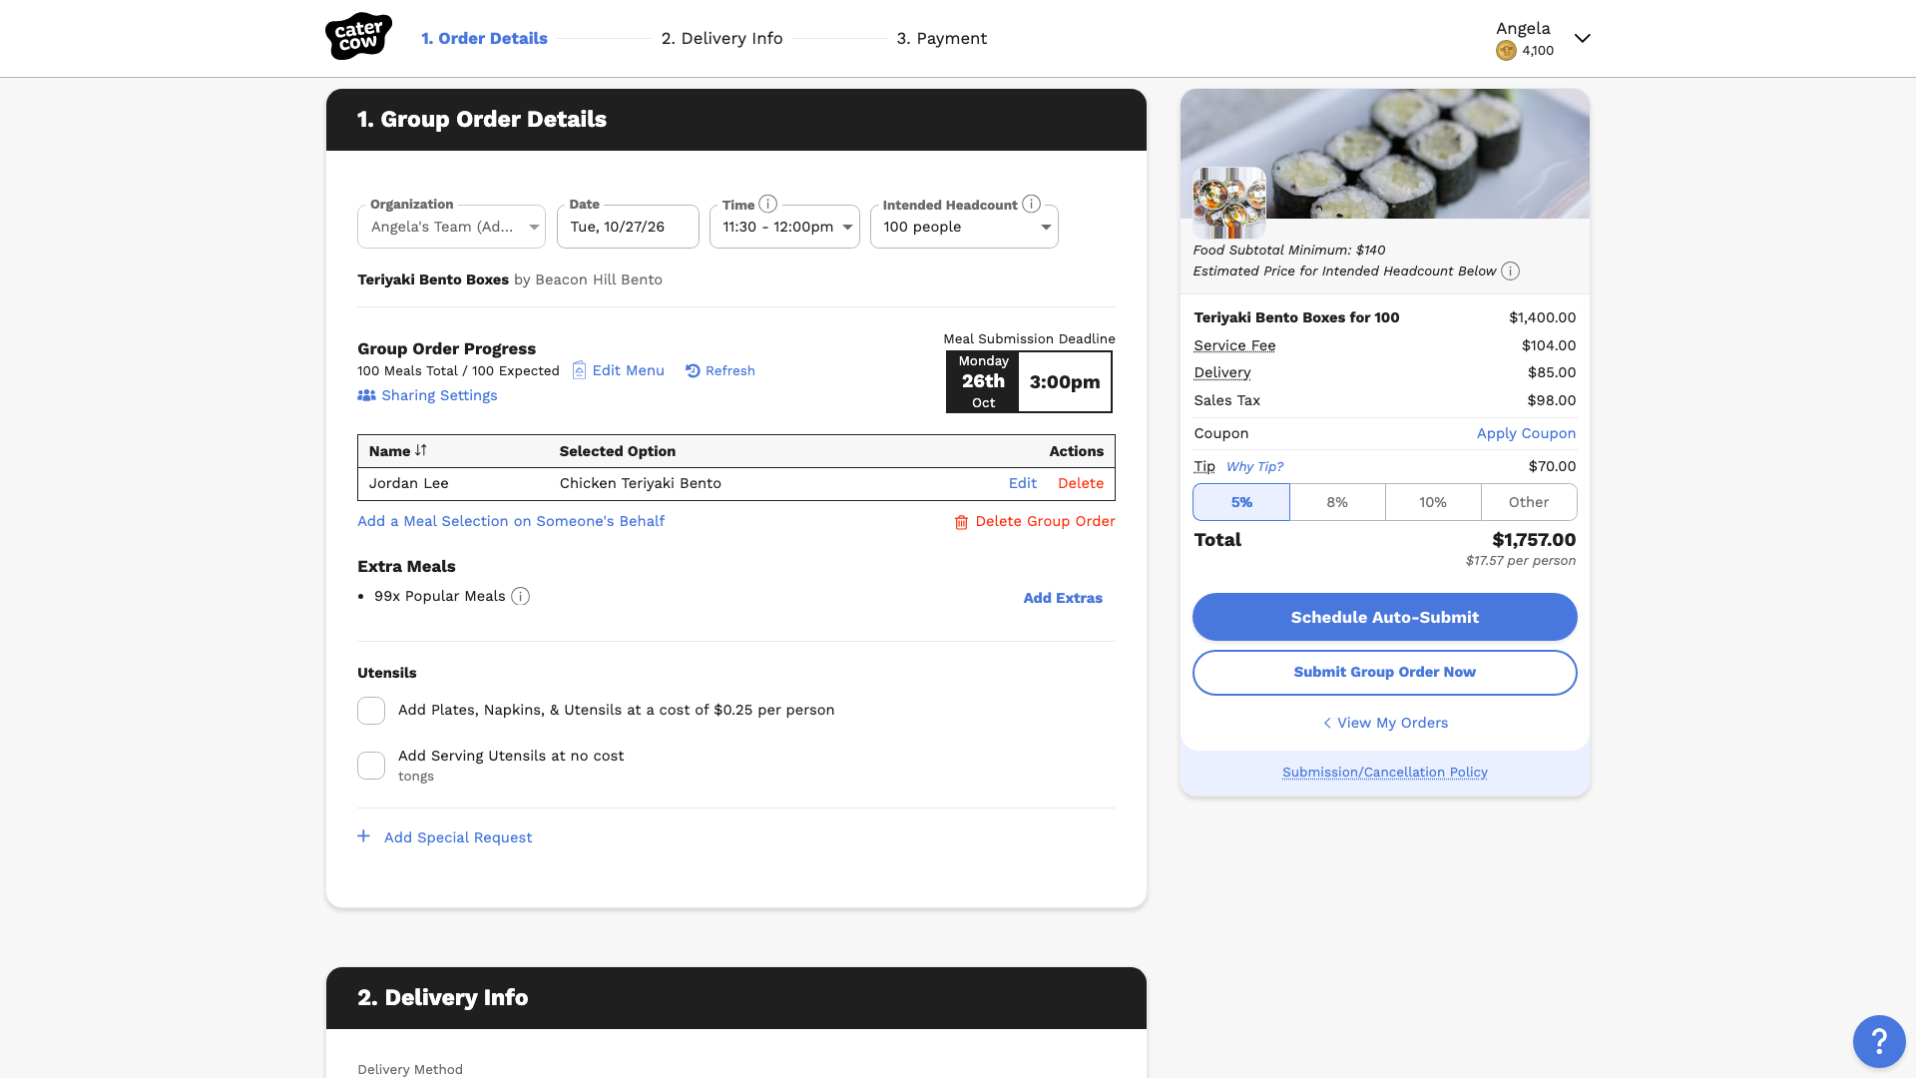
Task: Open the Organization dropdown
Action: (x=451, y=227)
